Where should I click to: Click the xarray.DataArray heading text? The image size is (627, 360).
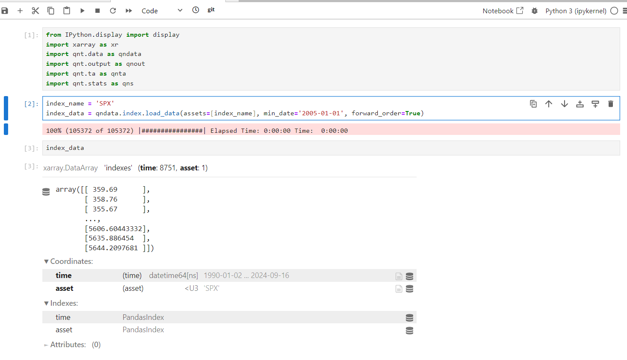(71, 168)
